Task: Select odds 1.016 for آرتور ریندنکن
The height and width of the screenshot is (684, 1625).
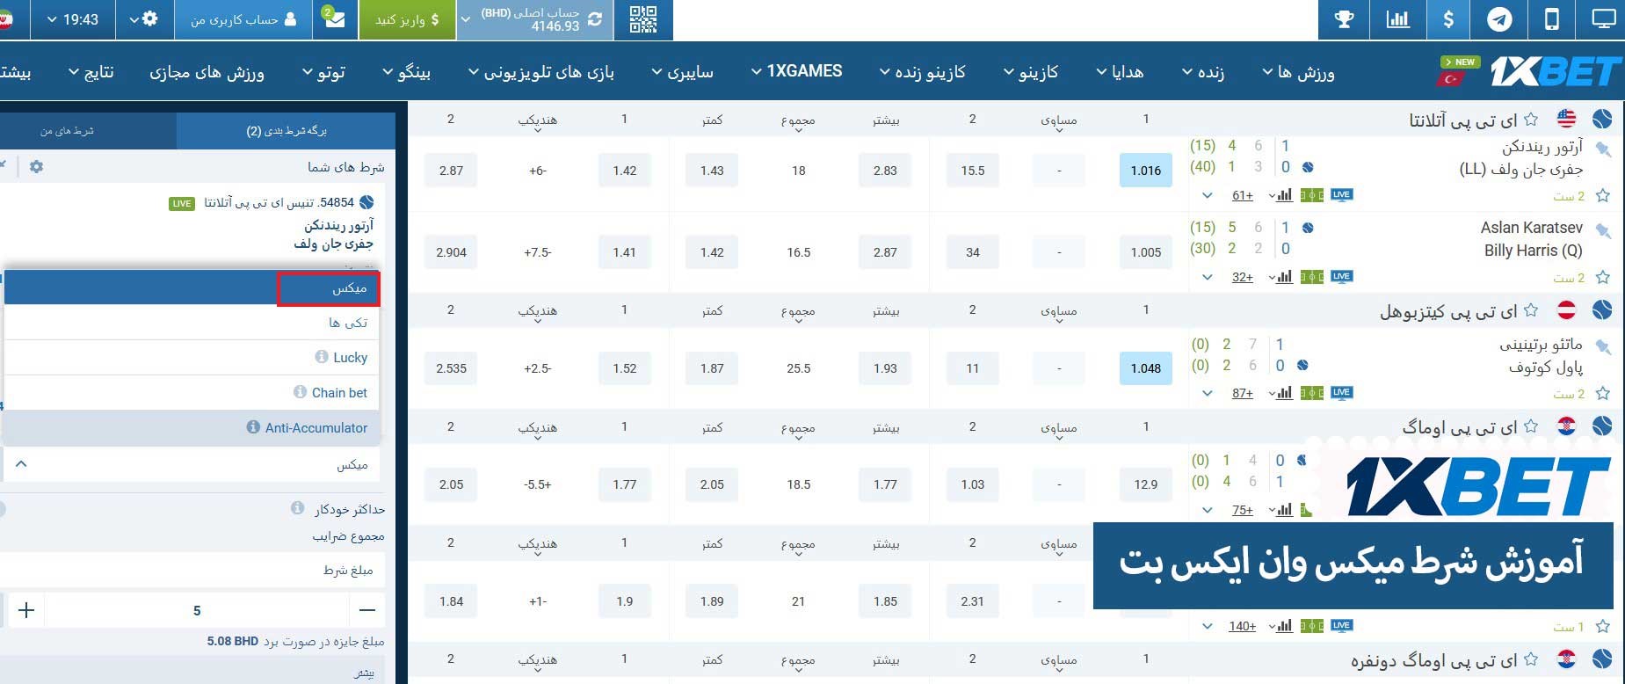Action: (x=1145, y=171)
